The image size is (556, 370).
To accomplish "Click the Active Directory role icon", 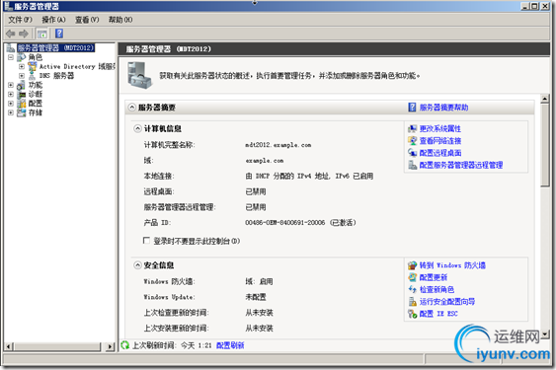I will pos(33,66).
